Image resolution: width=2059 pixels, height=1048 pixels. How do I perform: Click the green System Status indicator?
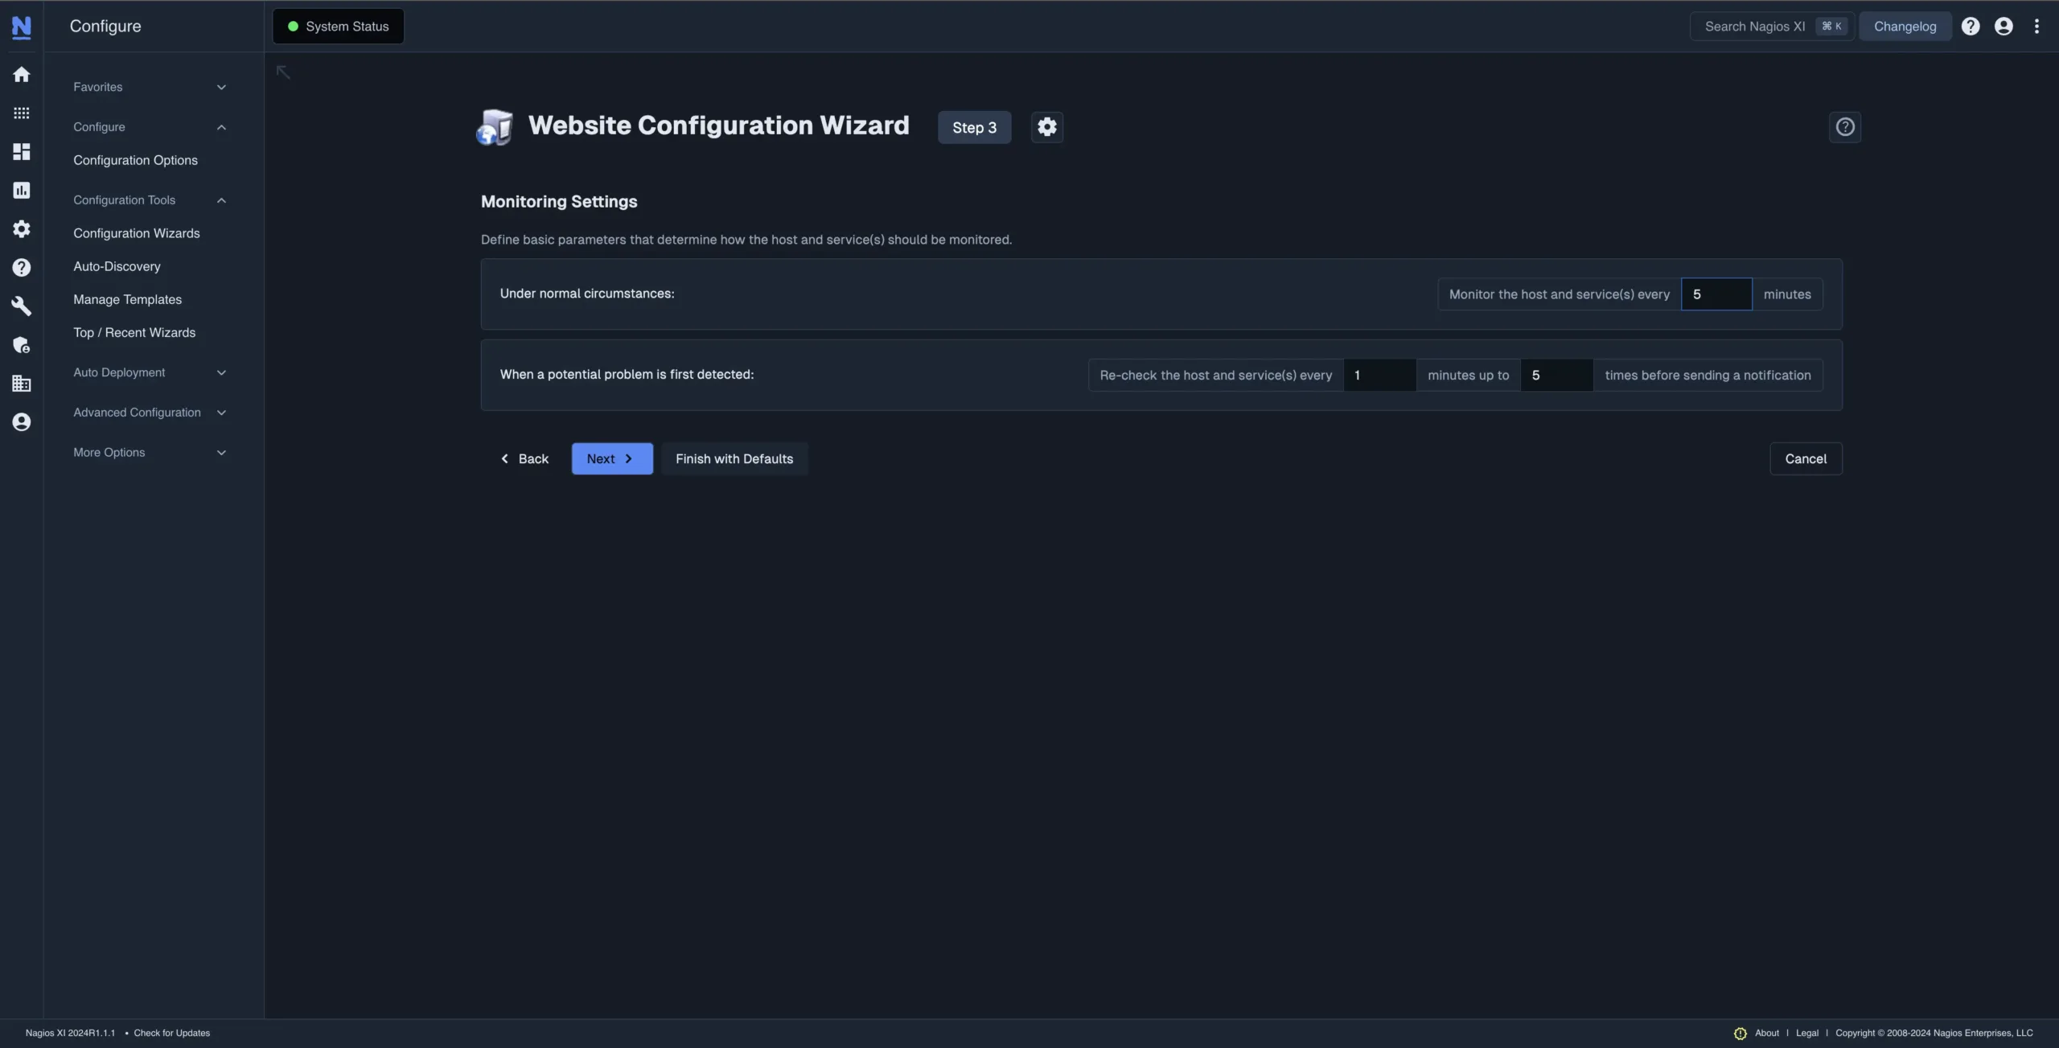(337, 26)
